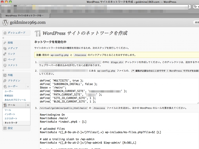Click the .htaccess code in yellow notice

tap(80, 55)
